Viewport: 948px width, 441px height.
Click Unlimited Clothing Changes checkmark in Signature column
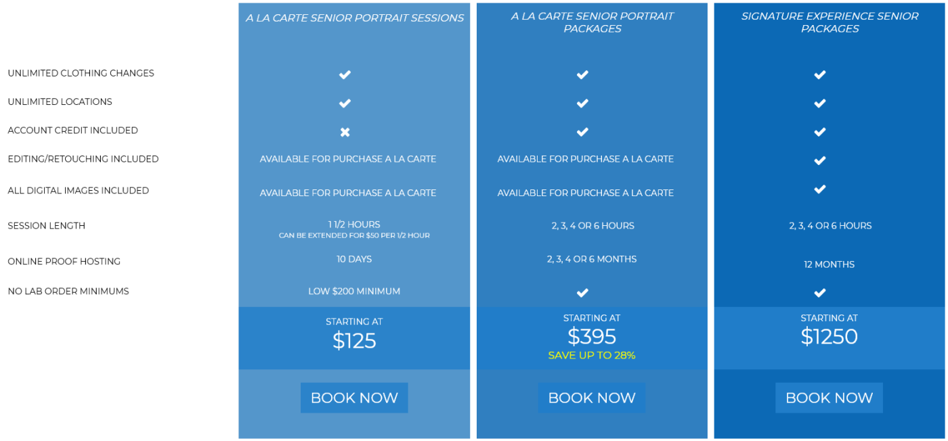point(819,74)
